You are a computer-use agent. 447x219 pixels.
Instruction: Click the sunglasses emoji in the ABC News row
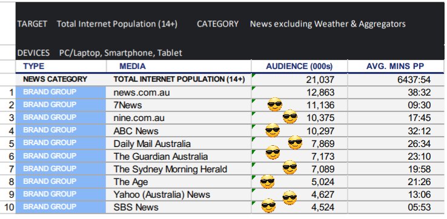(x=273, y=131)
